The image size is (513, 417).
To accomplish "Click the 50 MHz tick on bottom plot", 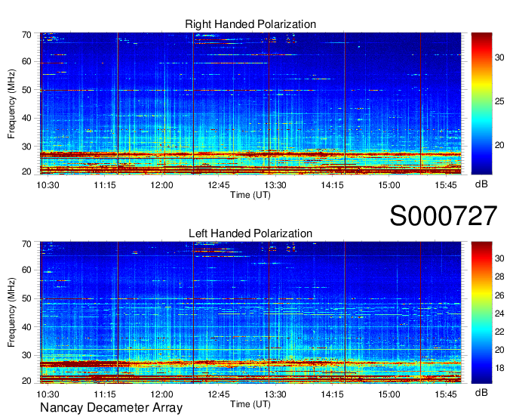I will [x=26, y=298].
